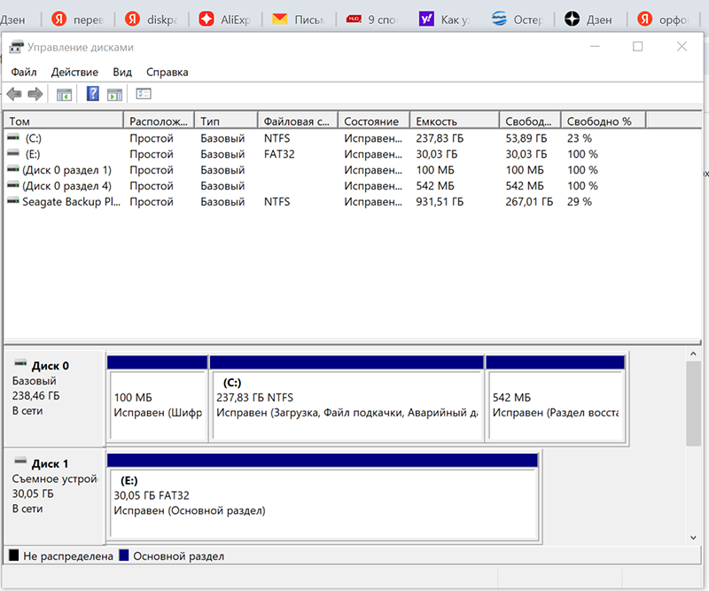709x591 pixels.
Task: Select the (E:) volume row
Action: pos(325,154)
